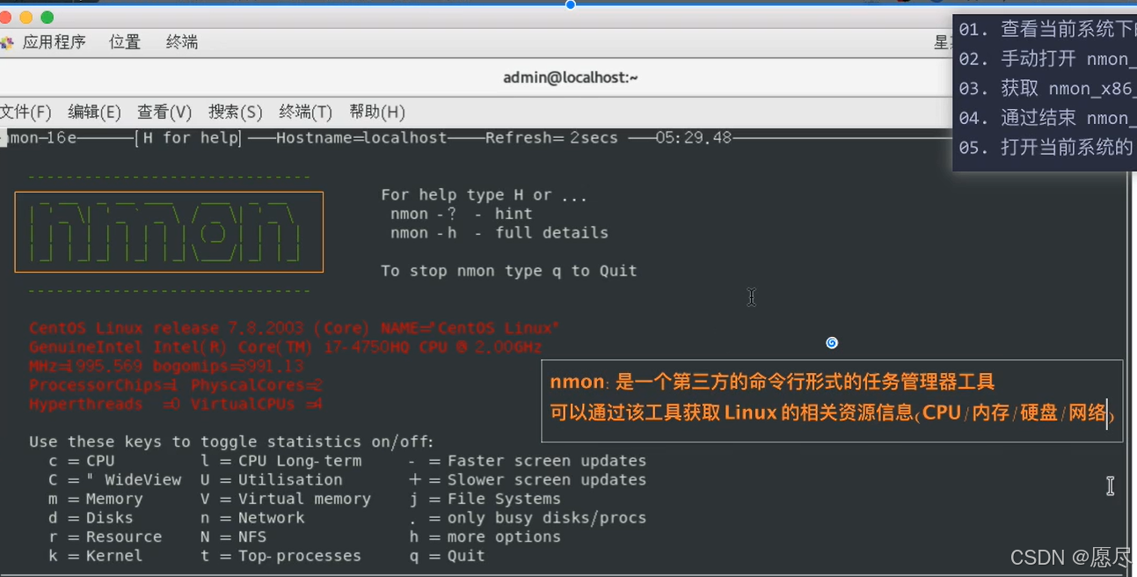Screen dimensions: 1137x577
Task: Click the 'For help type H or ...' line
Action: pyautogui.click(x=484, y=195)
